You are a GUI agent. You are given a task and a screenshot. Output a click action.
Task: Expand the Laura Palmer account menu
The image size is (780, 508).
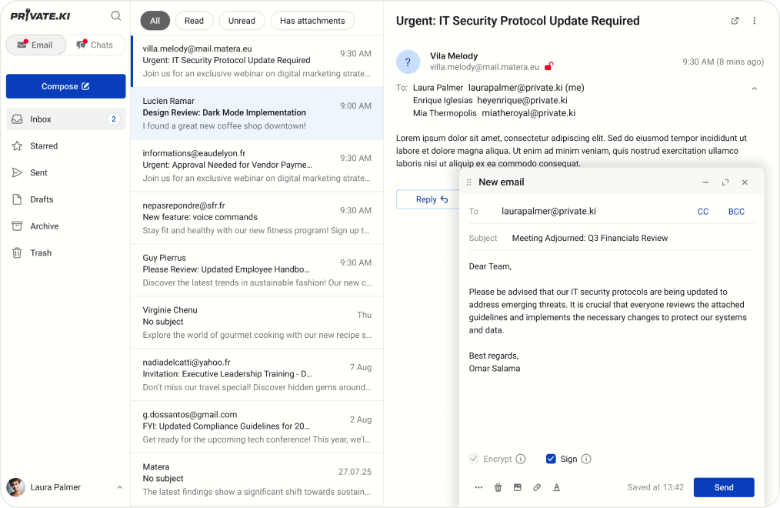coord(120,487)
